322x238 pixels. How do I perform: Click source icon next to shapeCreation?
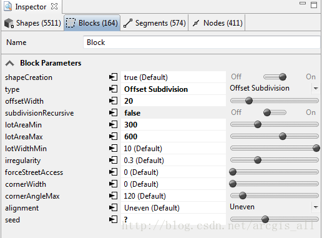[113, 77]
